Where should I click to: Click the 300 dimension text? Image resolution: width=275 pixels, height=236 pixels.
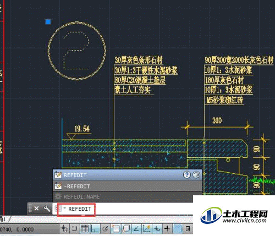[x=217, y=120]
